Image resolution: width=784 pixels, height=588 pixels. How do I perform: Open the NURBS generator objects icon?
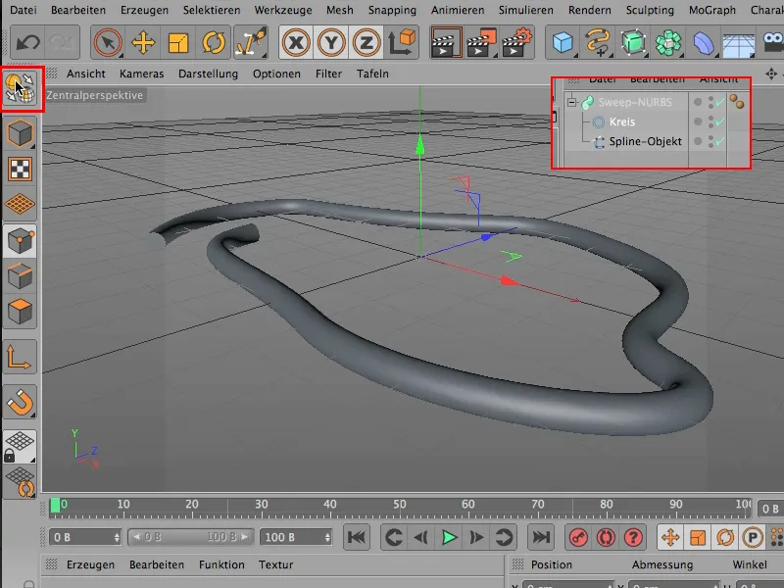[633, 43]
